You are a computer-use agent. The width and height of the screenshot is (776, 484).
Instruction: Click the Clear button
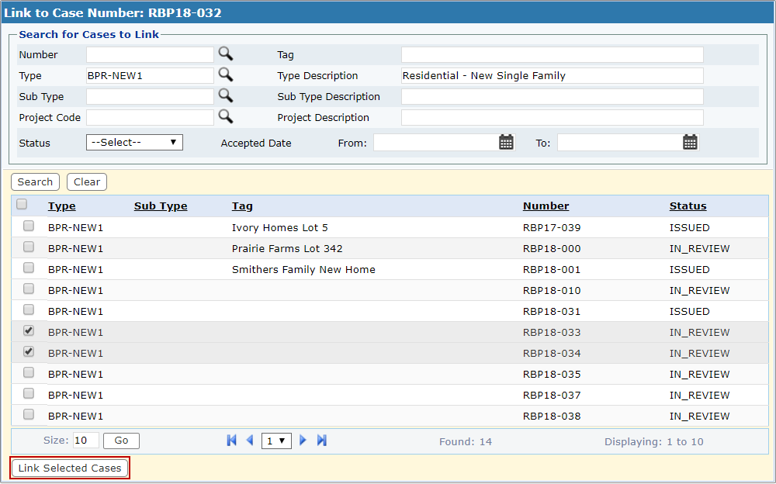[86, 181]
